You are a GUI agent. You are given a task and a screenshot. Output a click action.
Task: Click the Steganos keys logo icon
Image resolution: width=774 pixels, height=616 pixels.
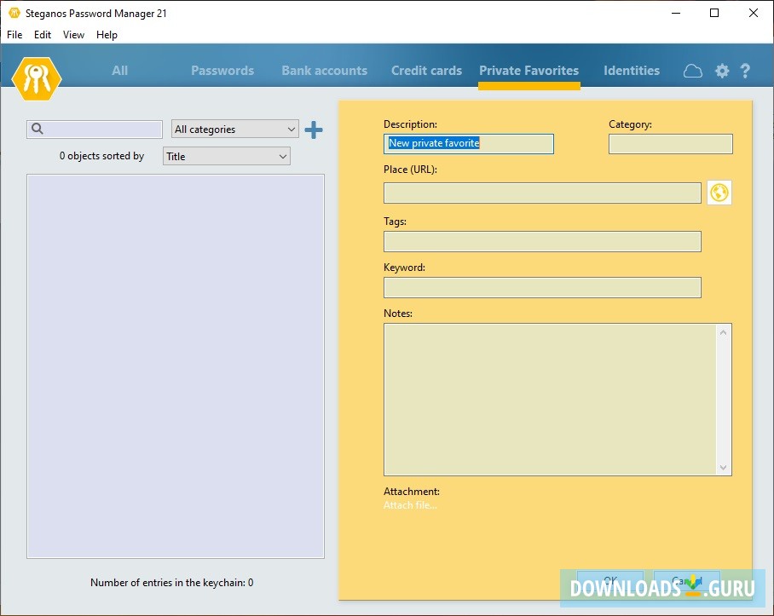pyautogui.click(x=37, y=78)
